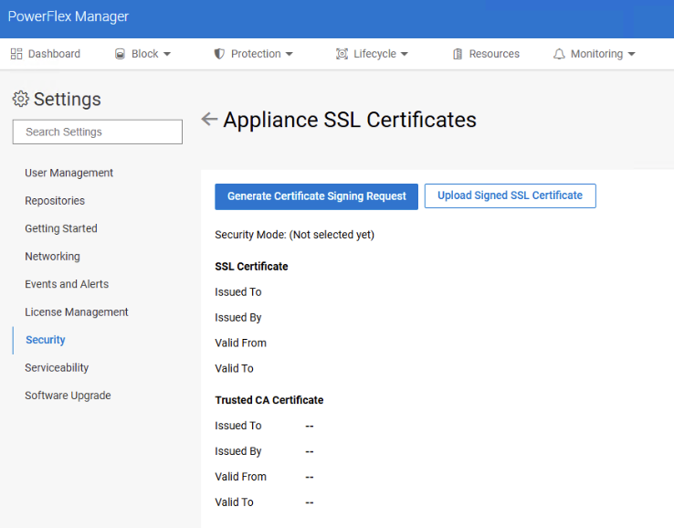Expand the Protection dropdown arrow
This screenshot has width=674, height=528.
(290, 54)
